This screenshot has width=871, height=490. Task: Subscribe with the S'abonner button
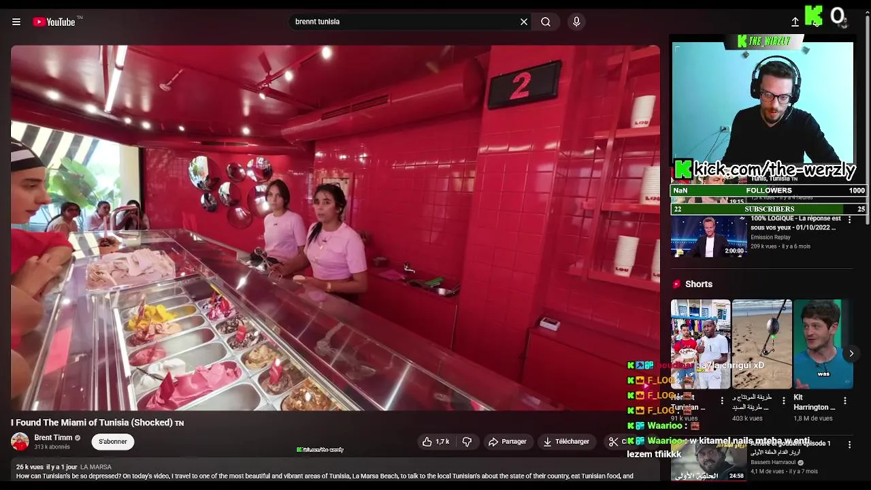click(x=113, y=442)
